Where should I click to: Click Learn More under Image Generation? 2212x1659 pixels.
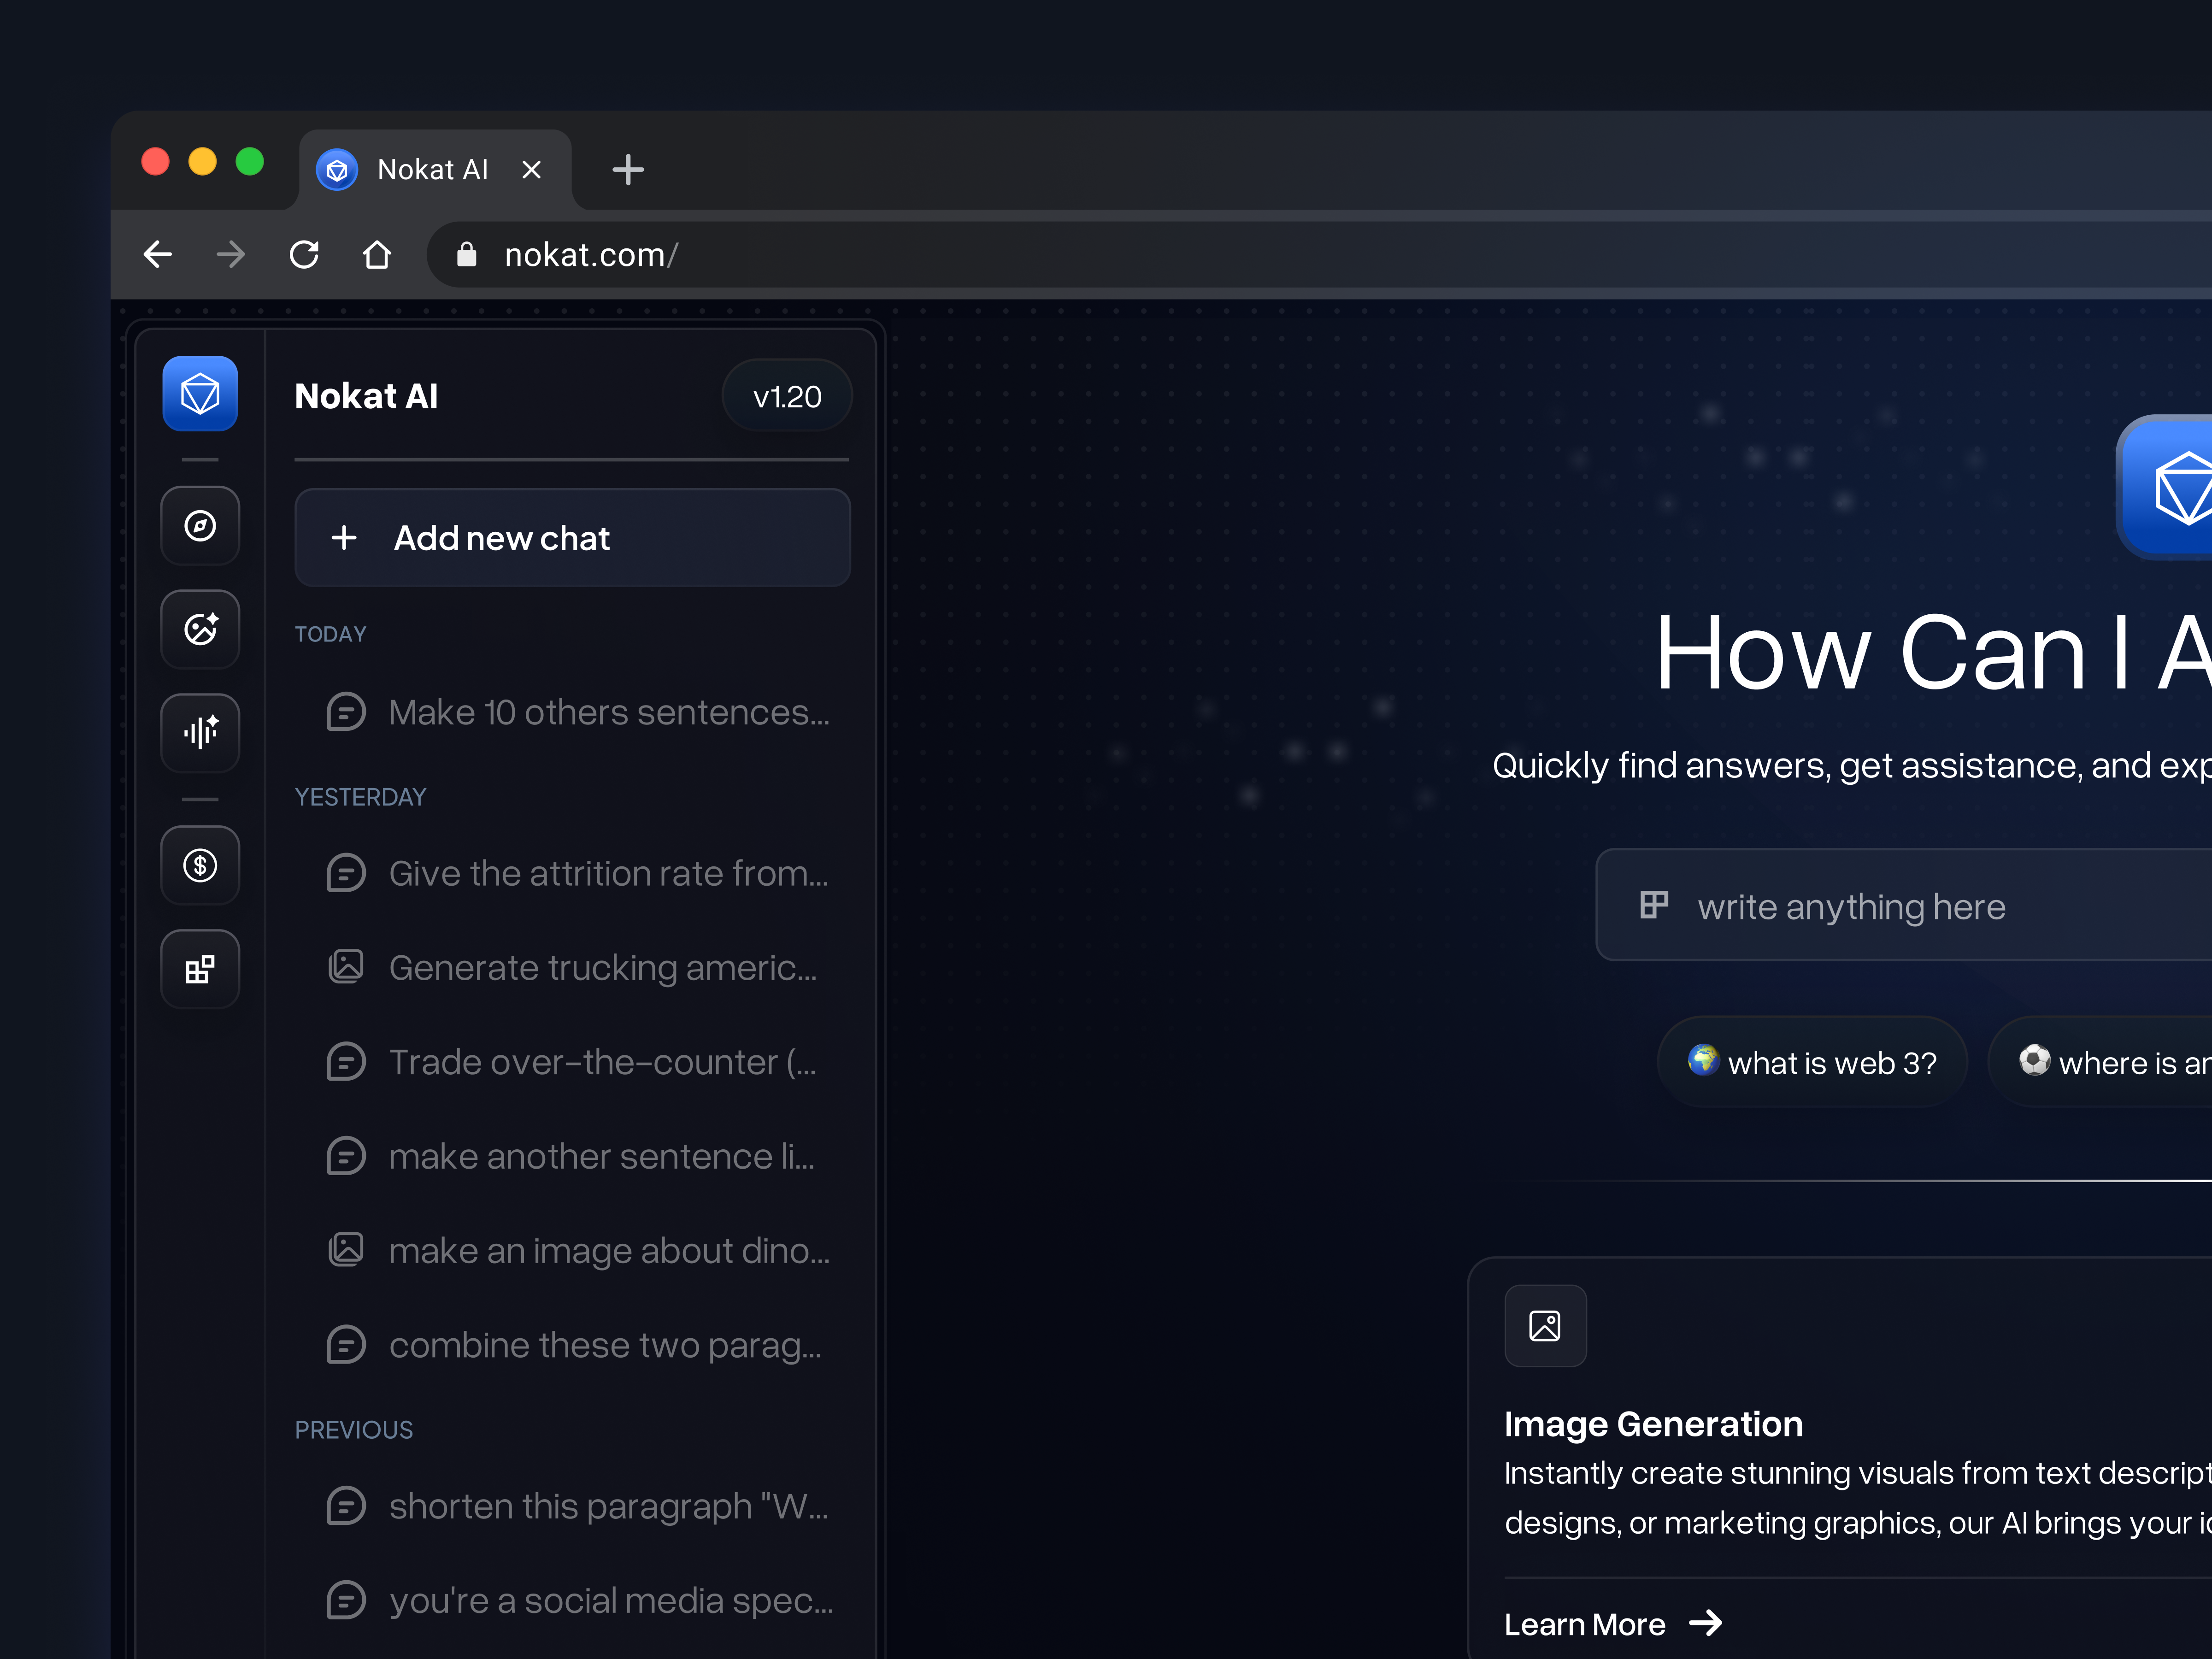[x=1585, y=1624]
